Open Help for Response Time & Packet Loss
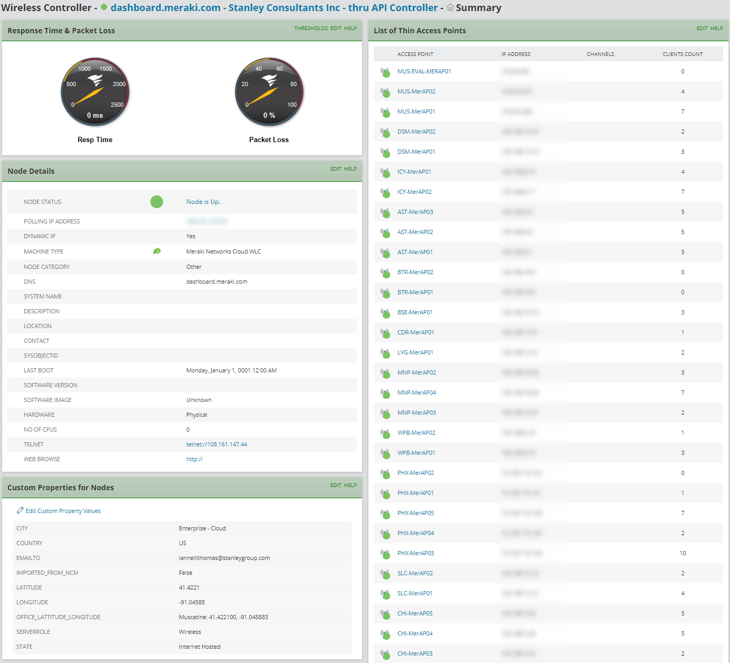This screenshot has width=730, height=663. 350,29
